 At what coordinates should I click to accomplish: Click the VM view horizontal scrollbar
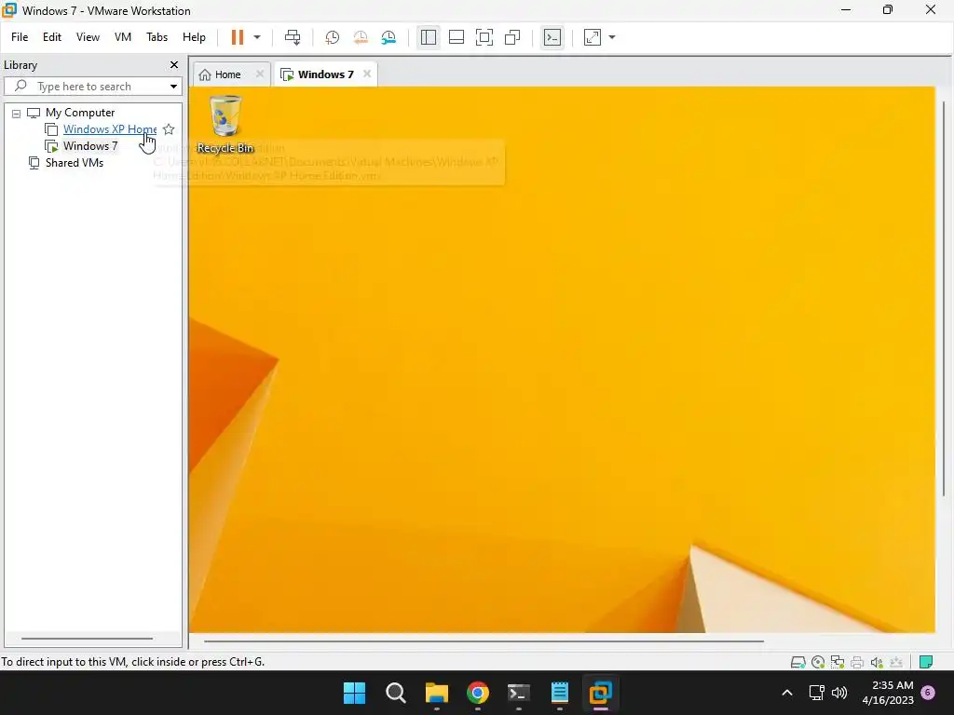point(484,641)
